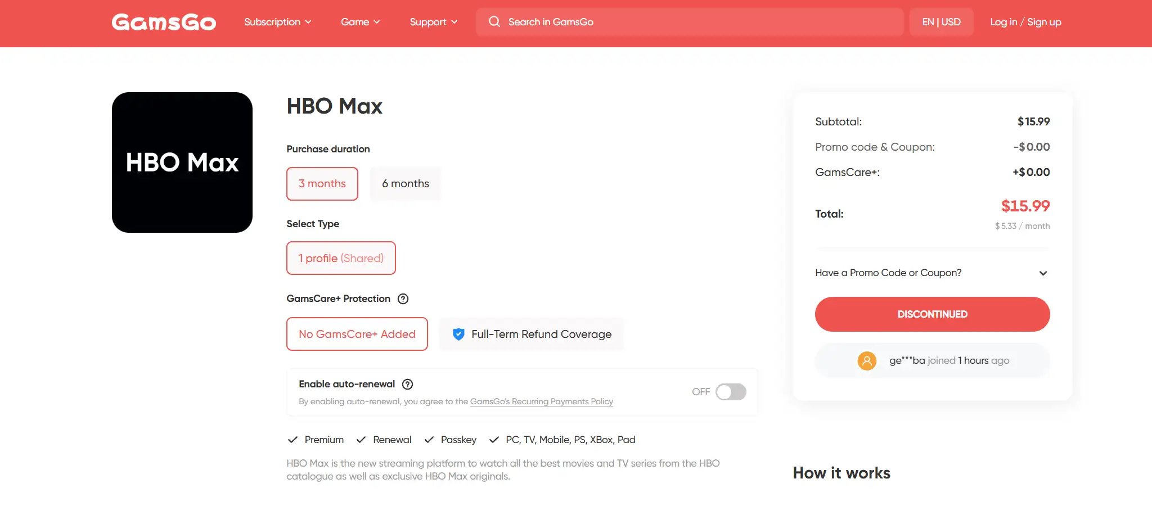Image resolution: width=1152 pixels, height=506 pixels.
Task: Choose Full-Term Refund Coverage option
Action: pyautogui.click(x=532, y=334)
